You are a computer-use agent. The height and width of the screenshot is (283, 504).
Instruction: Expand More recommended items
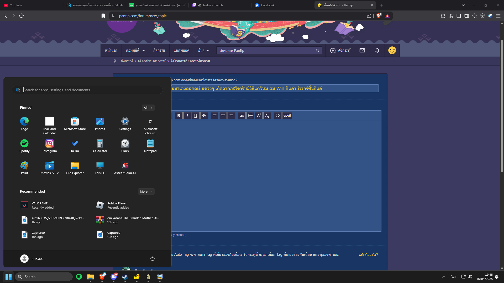146,192
